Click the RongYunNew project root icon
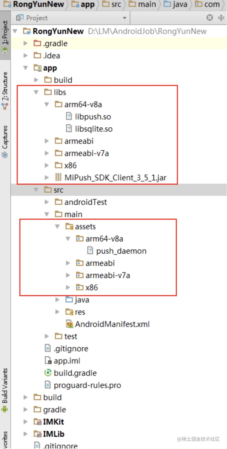This screenshot has height=449, width=227. [x=27, y=31]
